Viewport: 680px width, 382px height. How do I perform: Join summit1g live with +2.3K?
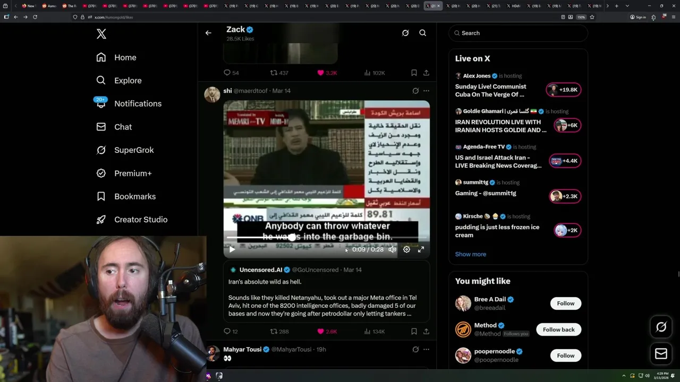point(565,196)
